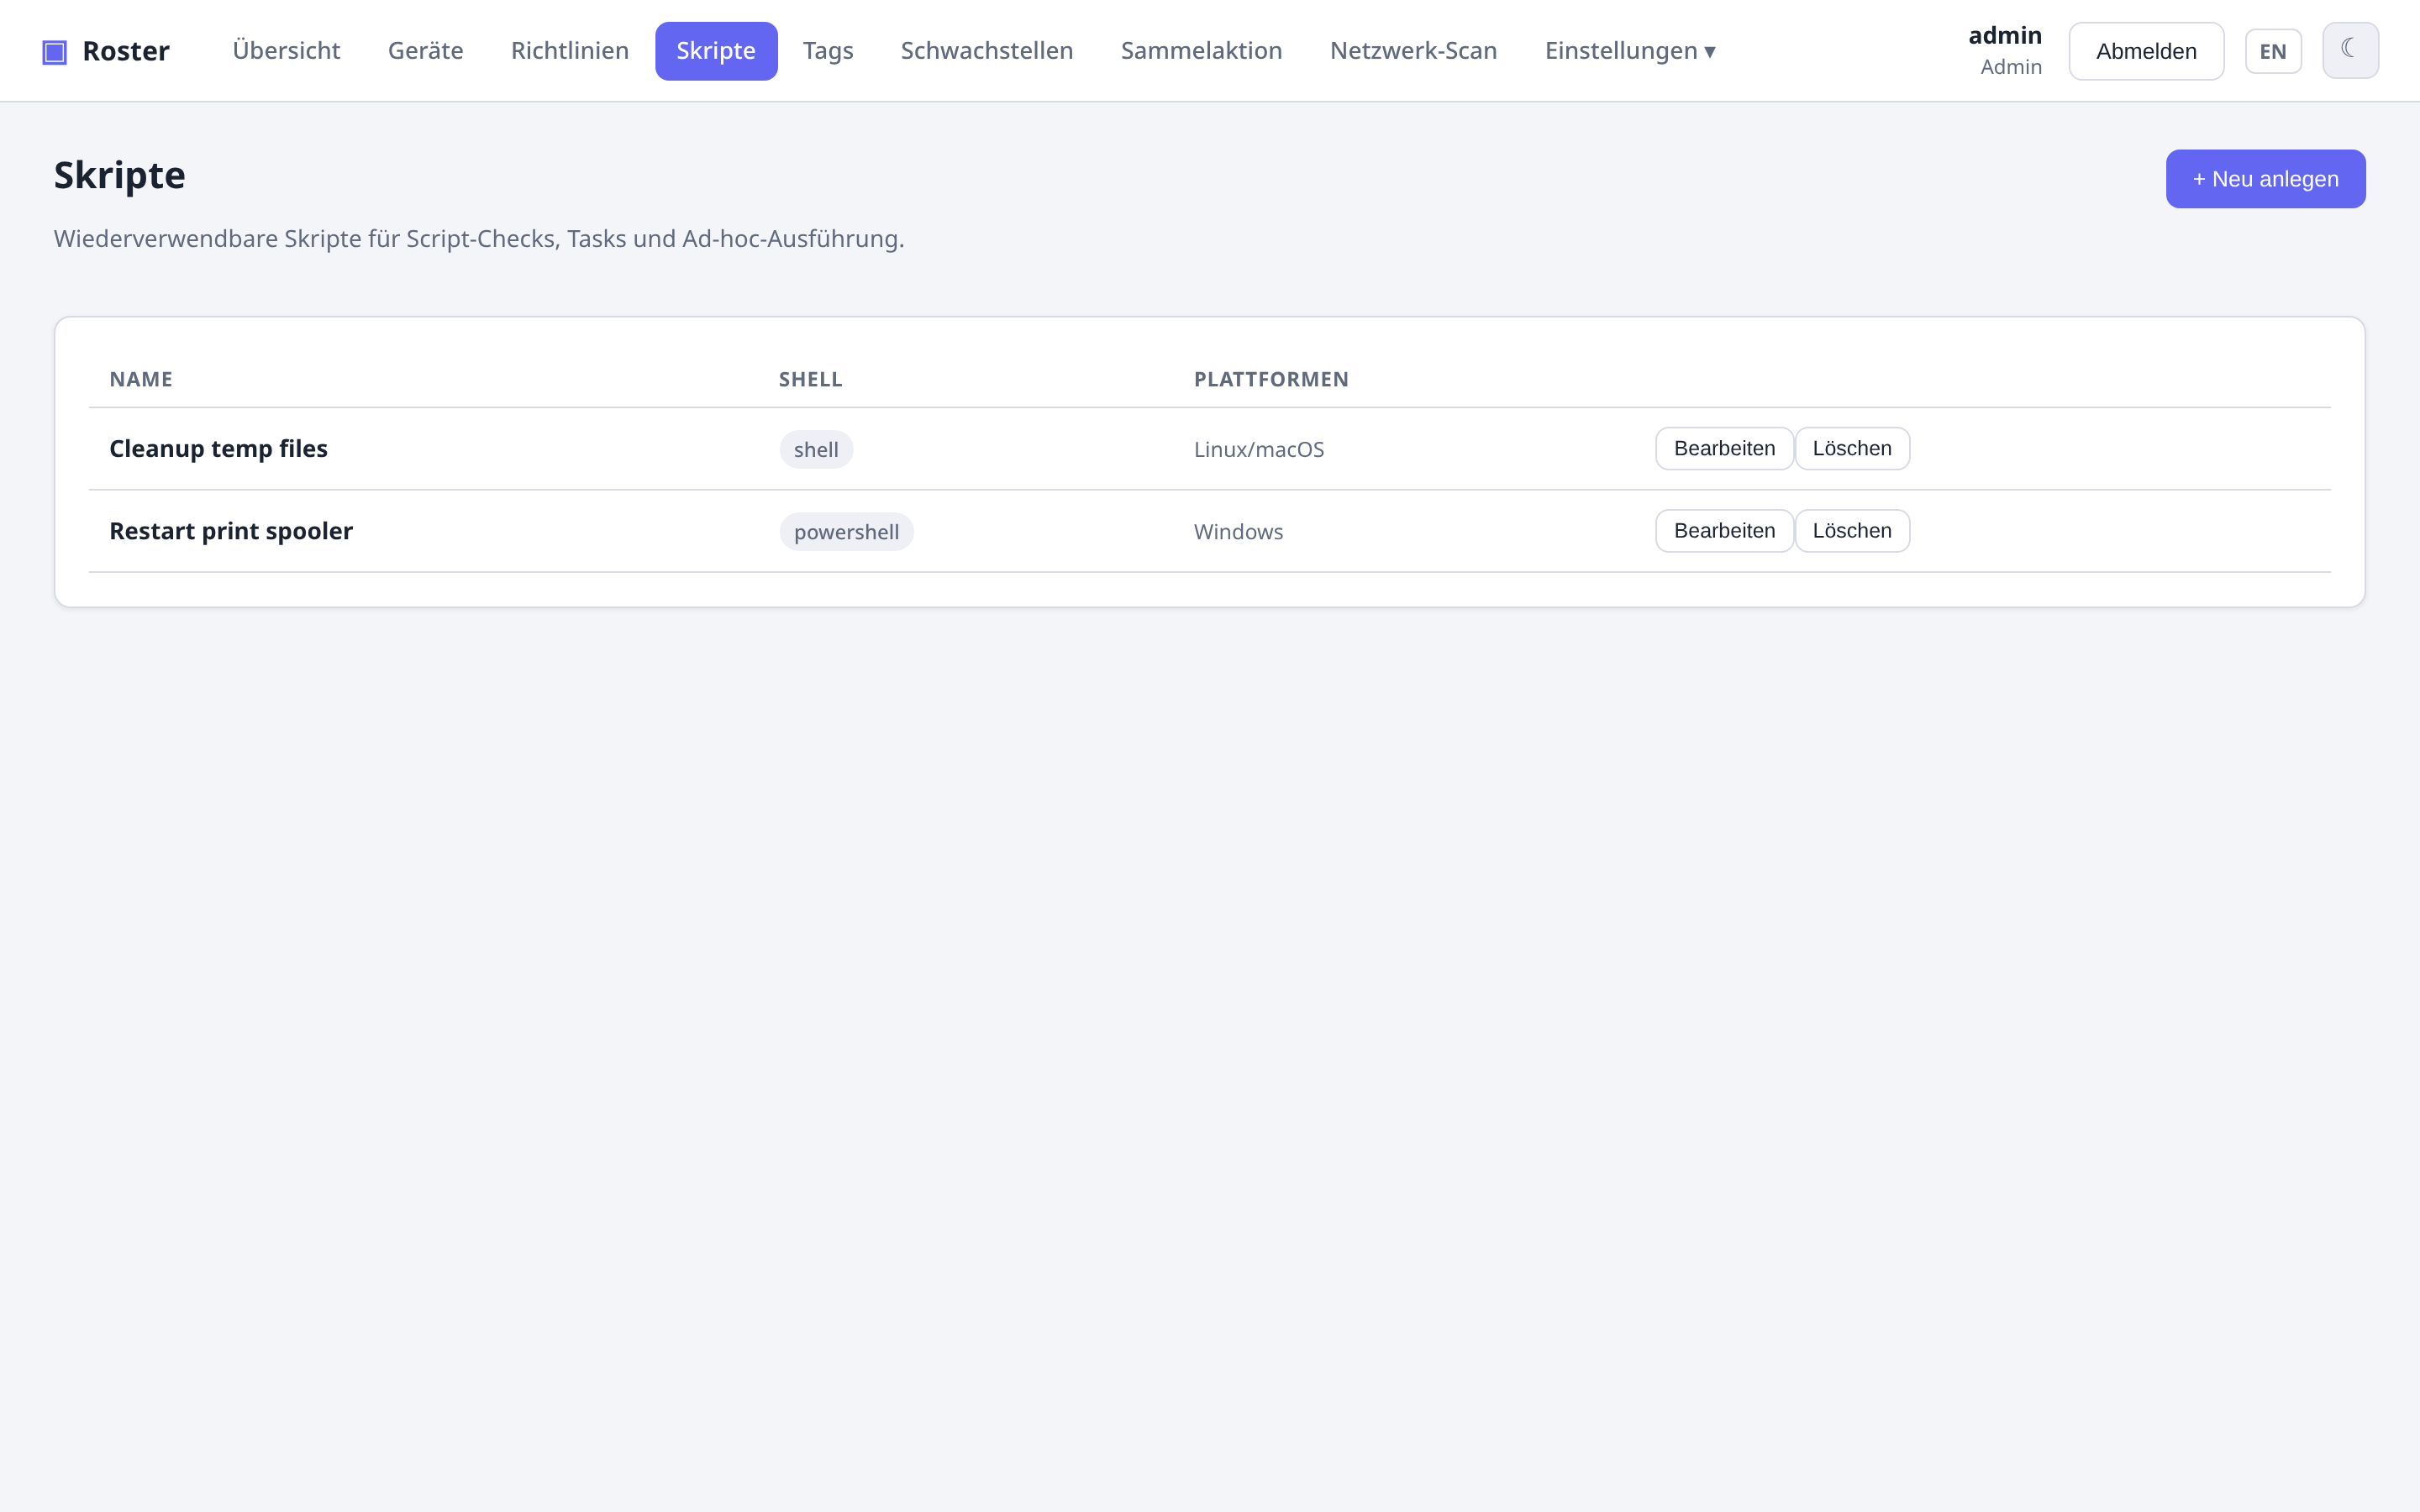Toggle dark mode with the moon icon
2420x1512 pixels.
click(2350, 50)
